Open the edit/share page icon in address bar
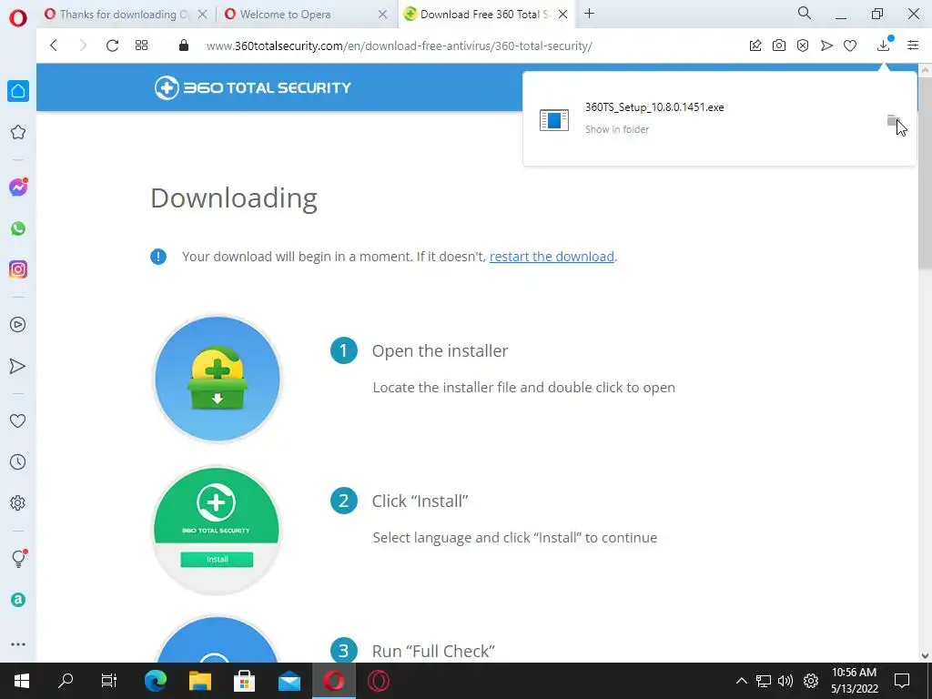 tap(755, 46)
